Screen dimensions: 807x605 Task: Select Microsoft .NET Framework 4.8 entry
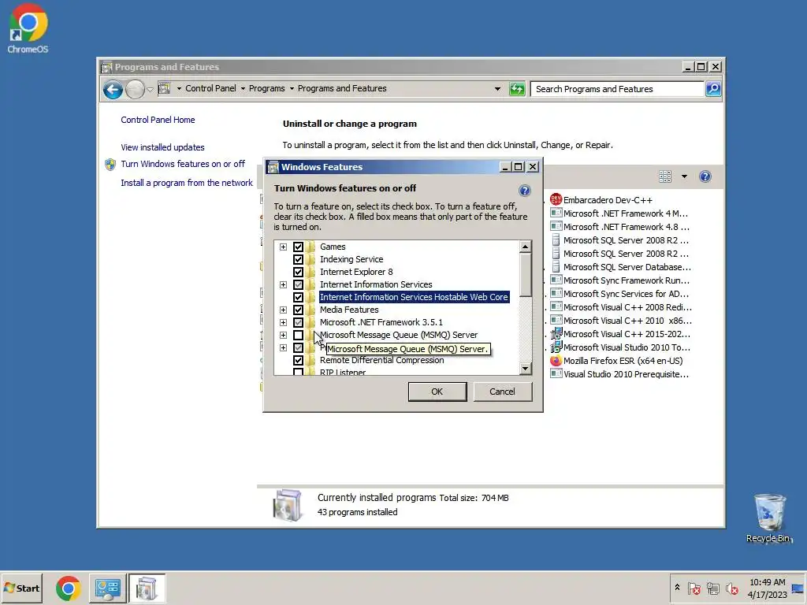tap(620, 227)
